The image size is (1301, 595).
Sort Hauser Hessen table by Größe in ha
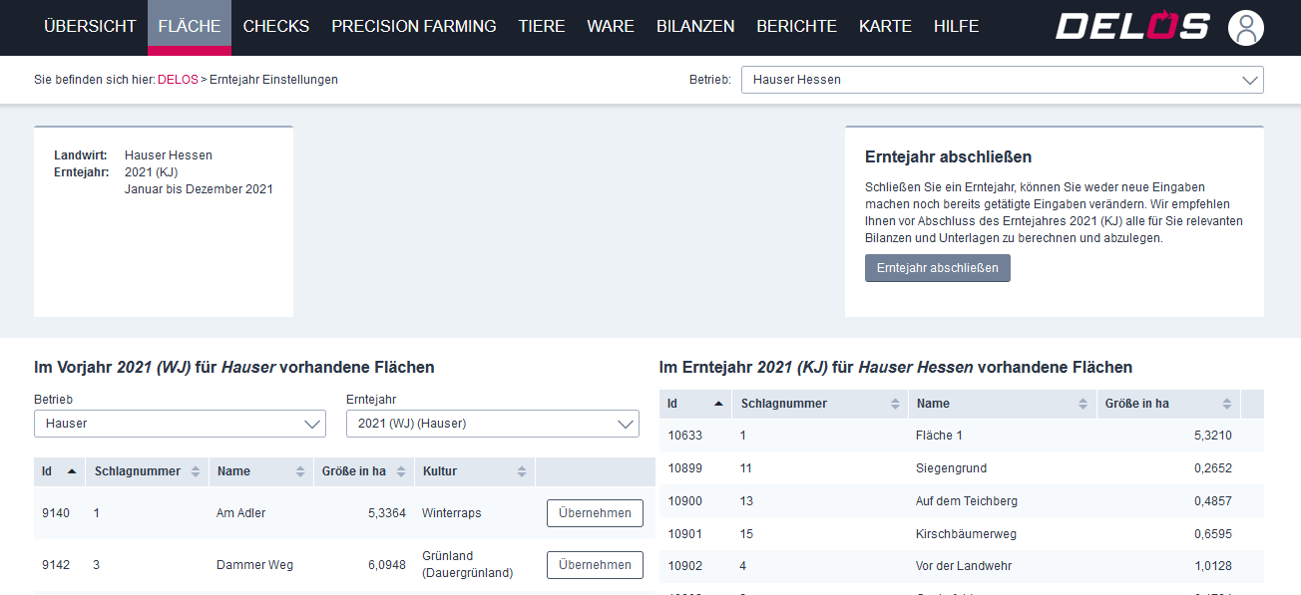pyautogui.click(x=1168, y=404)
